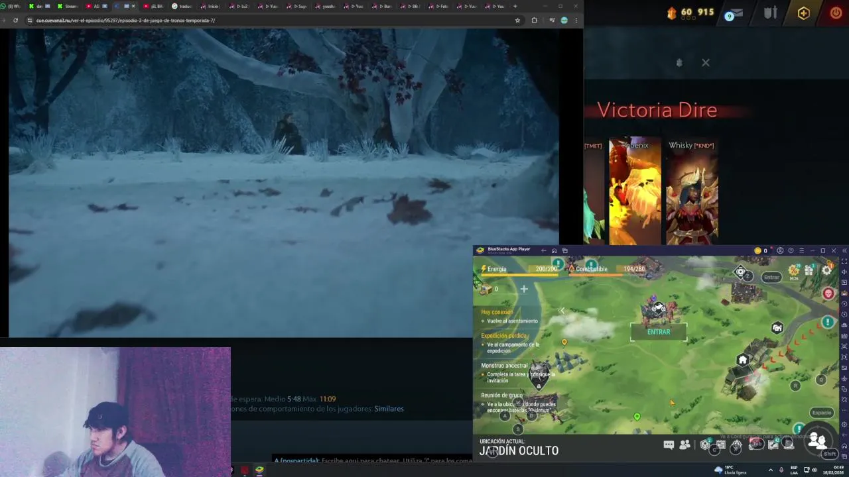Click the plus icon beside crate count
The image size is (849, 477).
524,289
